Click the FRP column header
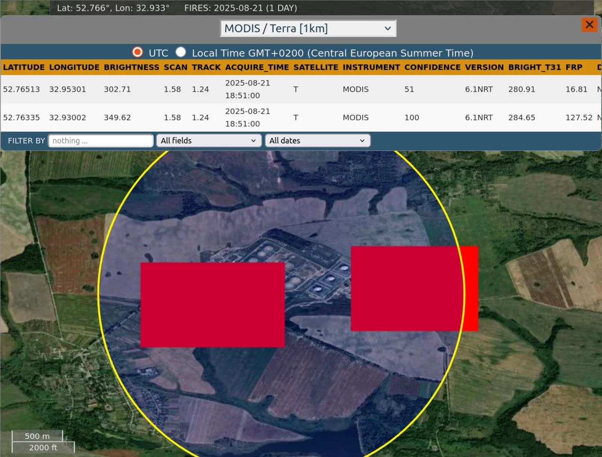 [574, 67]
